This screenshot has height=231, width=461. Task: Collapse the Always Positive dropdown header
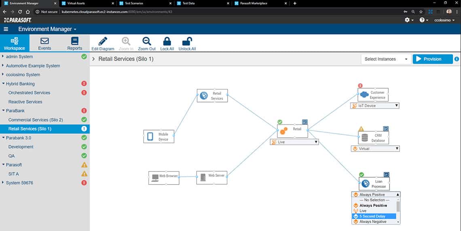pos(376,195)
